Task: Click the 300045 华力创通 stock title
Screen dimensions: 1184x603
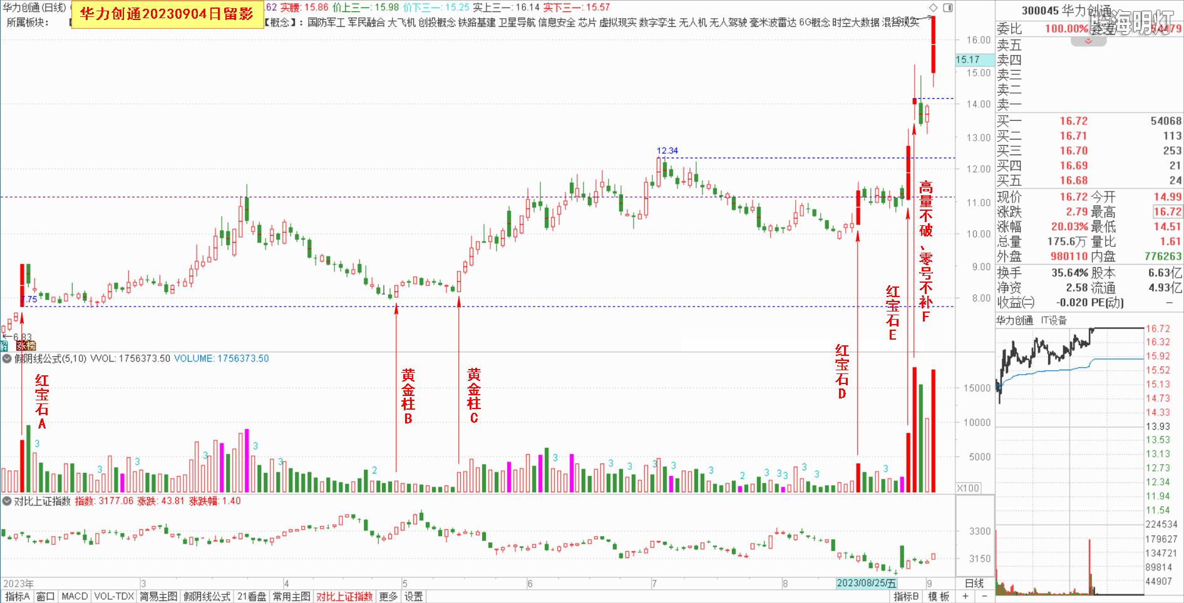Action: pos(1066,11)
